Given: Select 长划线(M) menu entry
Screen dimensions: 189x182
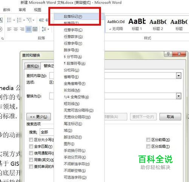Looking at the screenshot, I should pyautogui.click(x=79, y=90).
